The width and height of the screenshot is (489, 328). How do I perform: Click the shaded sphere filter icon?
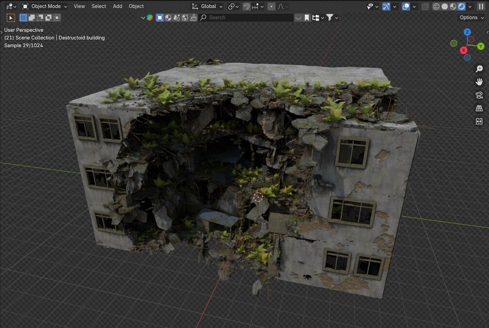[168, 18]
